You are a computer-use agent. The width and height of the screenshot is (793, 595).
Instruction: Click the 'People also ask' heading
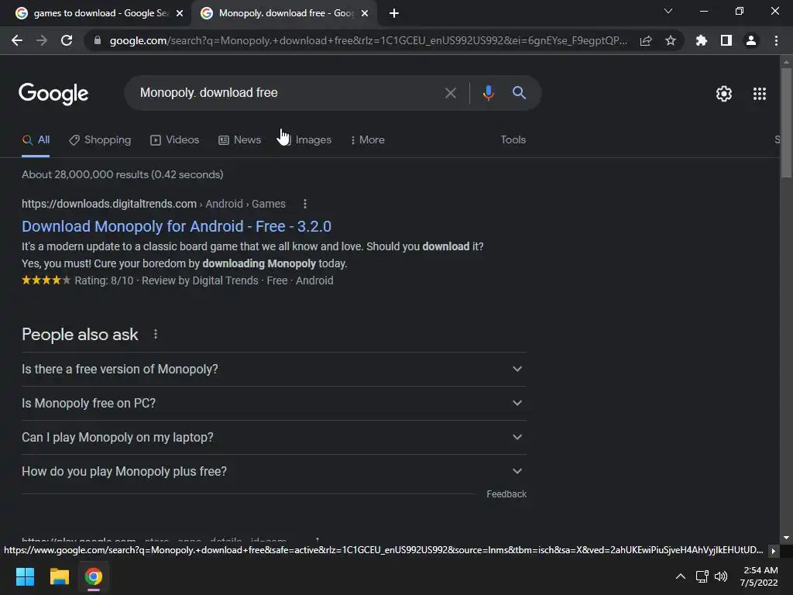pos(80,335)
